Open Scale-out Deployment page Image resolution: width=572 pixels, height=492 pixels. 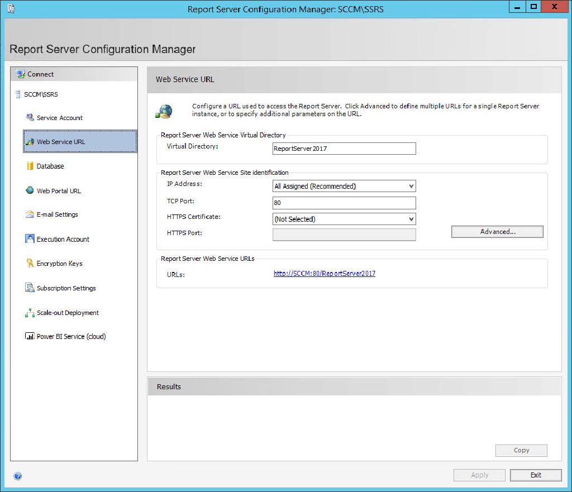[68, 313]
